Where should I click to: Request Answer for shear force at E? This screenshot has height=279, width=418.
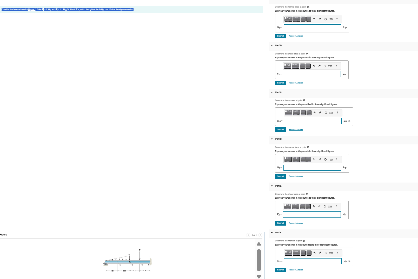click(296, 223)
